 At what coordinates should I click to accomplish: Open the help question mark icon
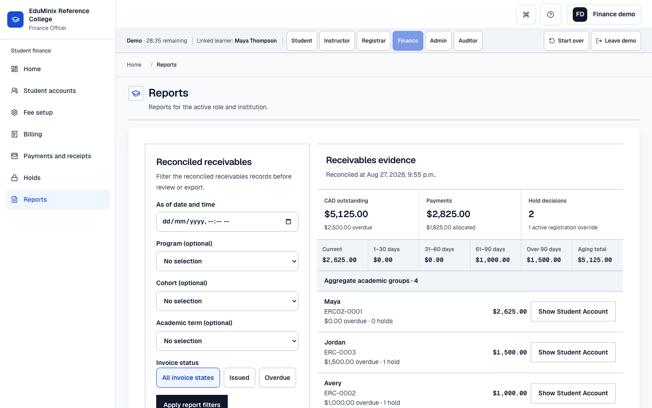(551, 15)
